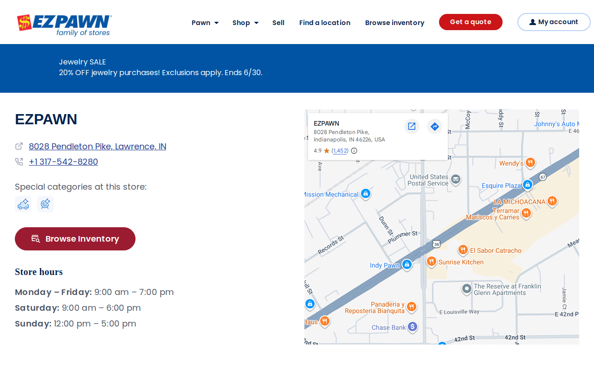Click the Indy Pawn map pin
This screenshot has height=371, width=594.
407,264
